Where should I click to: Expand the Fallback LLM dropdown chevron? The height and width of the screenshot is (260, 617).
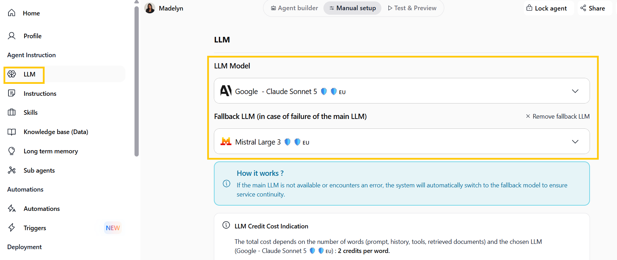575,141
